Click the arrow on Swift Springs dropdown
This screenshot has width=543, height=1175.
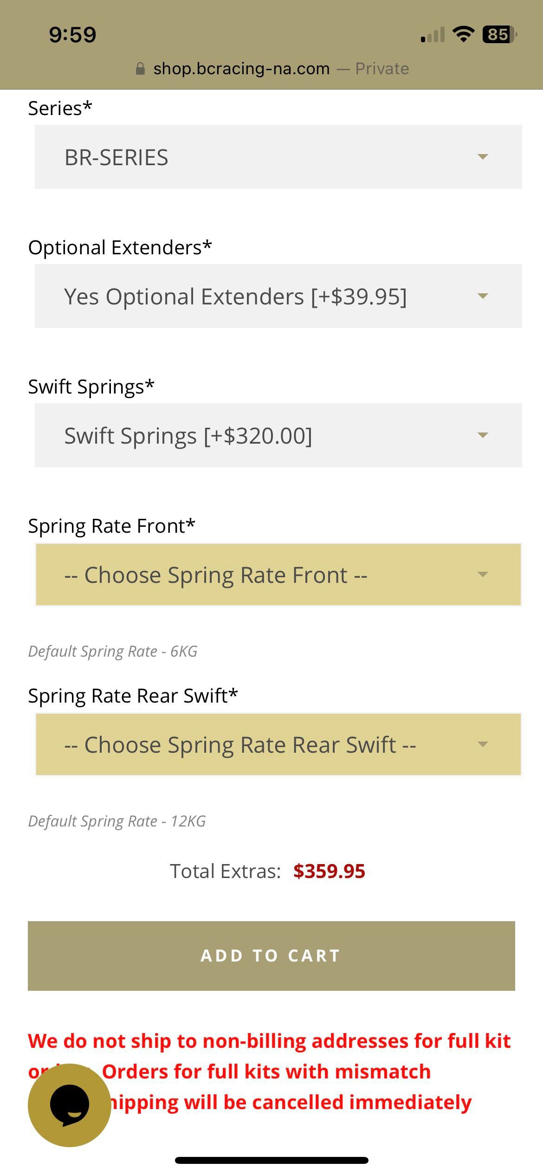coord(483,435)
